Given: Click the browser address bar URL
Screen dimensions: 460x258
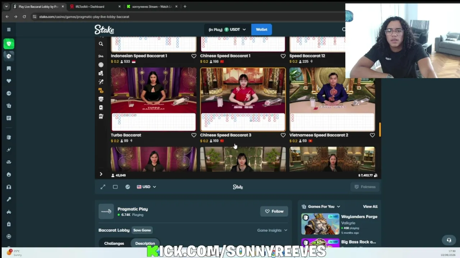Looking at the screenshot, I should coord(84,16).
